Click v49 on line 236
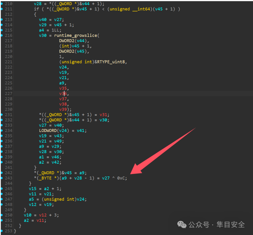 pyautogui.click(x=58, y=141)
